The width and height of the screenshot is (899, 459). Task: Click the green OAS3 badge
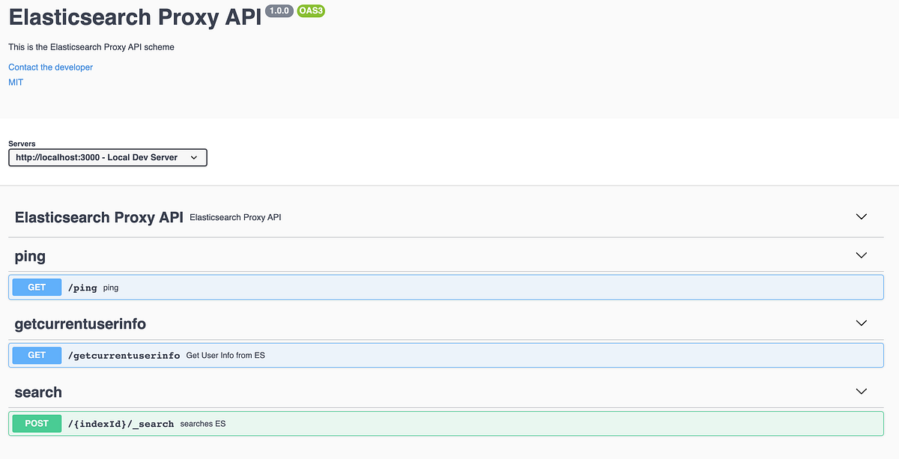(x=310, y=10)
